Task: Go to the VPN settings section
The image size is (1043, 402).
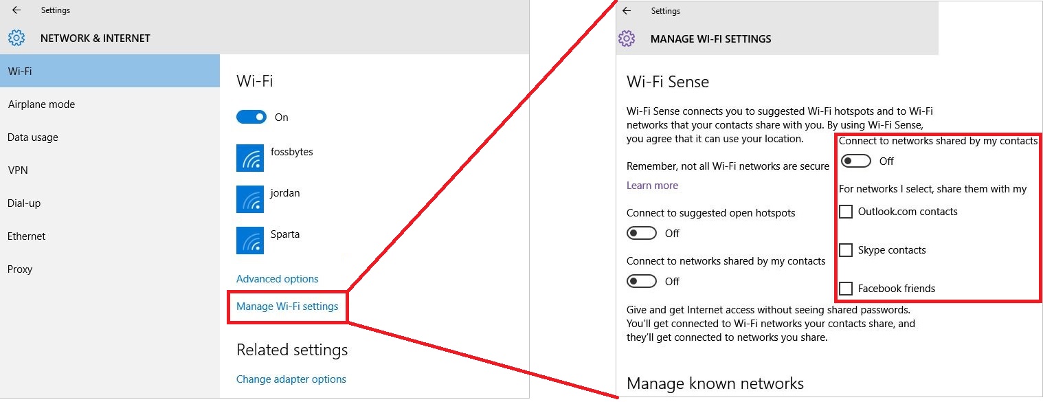Action: [18, 170]
